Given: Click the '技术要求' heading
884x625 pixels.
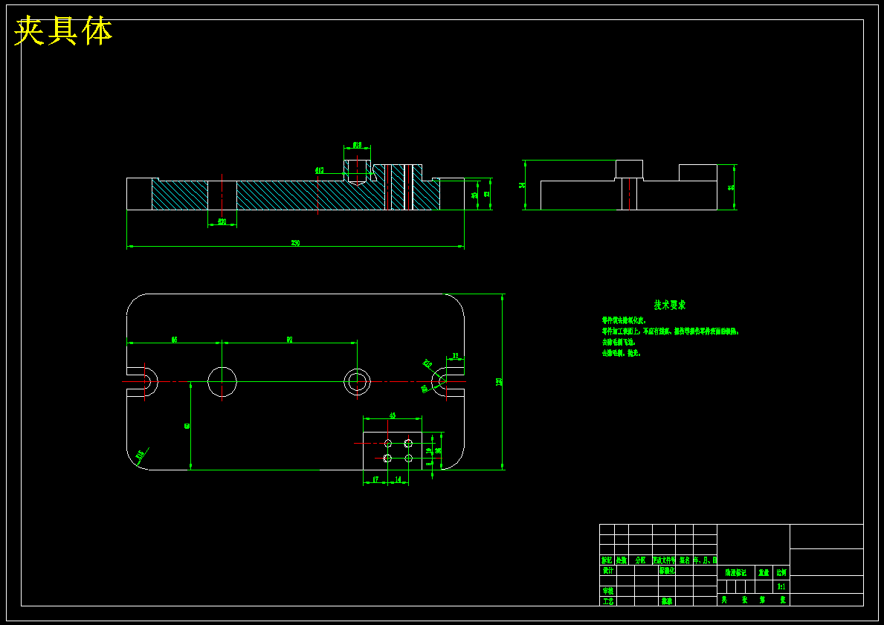Looking at the screenshot, I should 670,305.
